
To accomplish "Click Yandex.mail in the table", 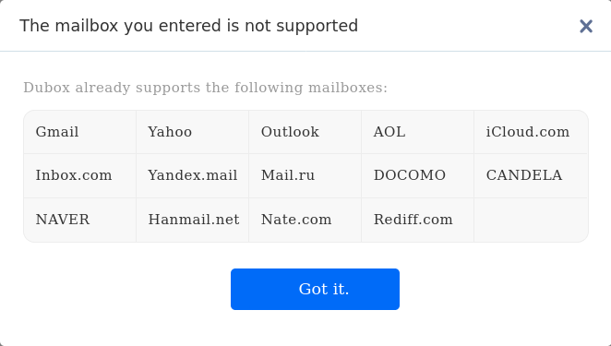I will [x=193, y=175].
